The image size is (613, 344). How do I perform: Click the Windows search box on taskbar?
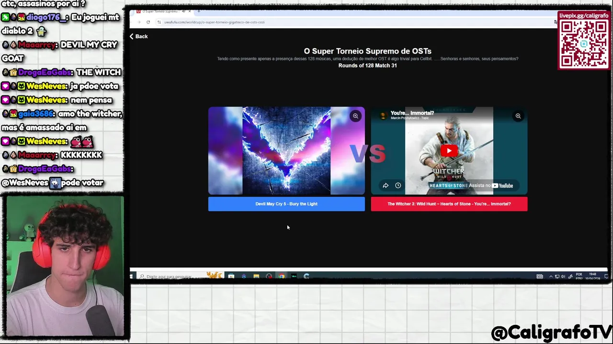[x=180, y=276]
